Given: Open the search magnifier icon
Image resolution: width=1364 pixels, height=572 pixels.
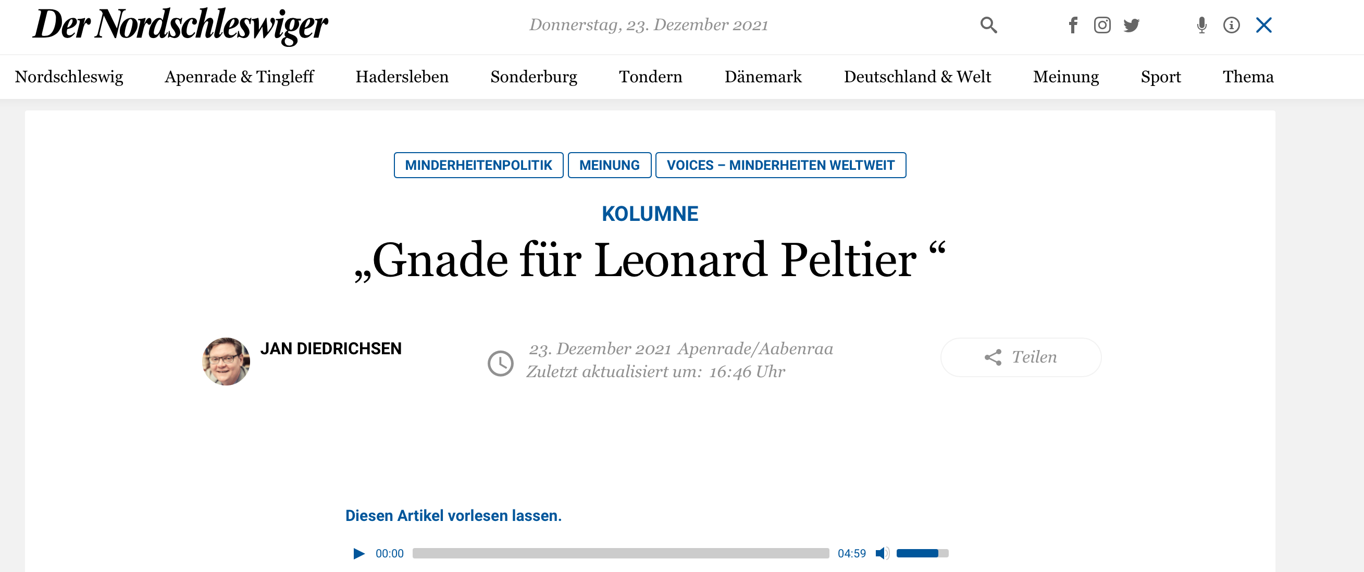Looking at the screenshot, I should coord(988,25).
